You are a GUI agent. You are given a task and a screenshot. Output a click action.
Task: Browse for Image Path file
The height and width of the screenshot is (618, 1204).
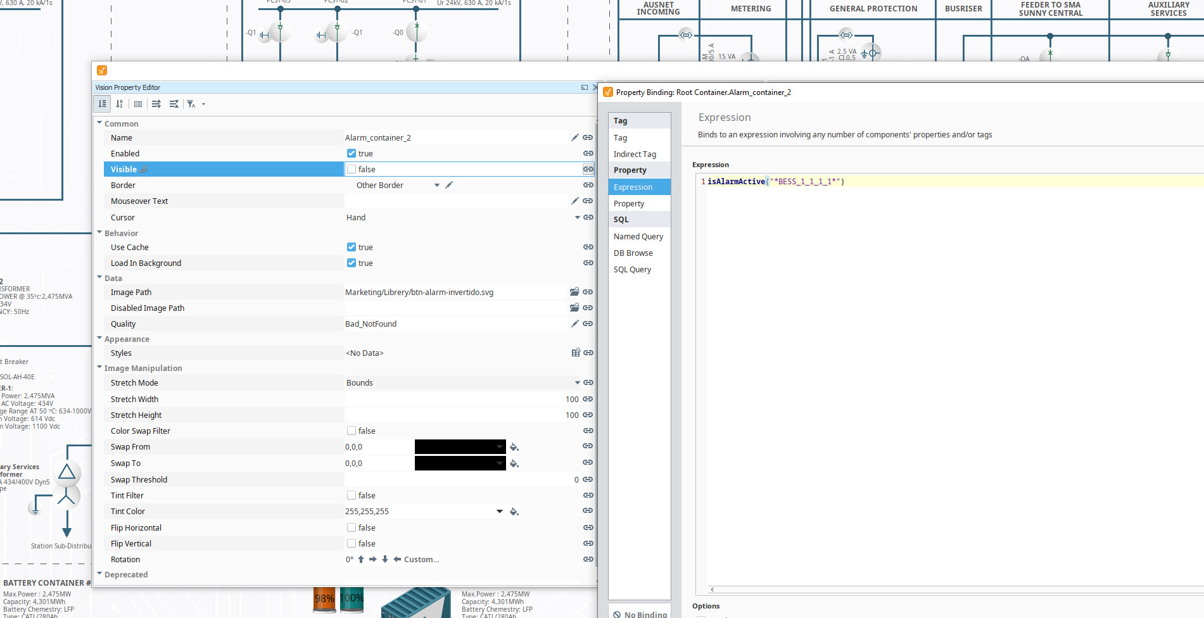tap(574, 292)
